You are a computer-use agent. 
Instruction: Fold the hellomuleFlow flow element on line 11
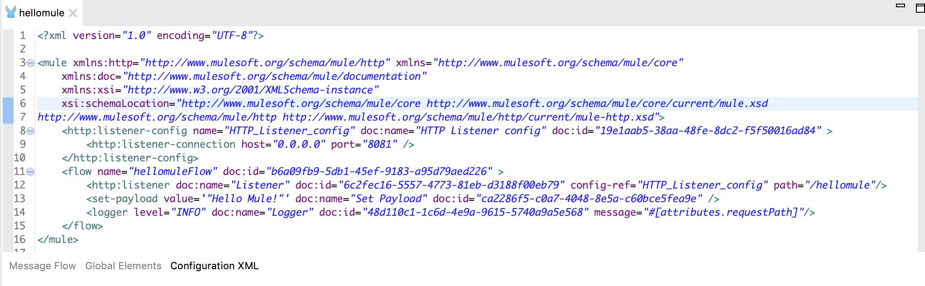point(30,172)
